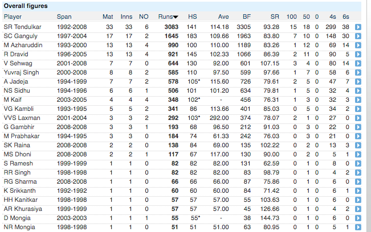Sort by the BF column header

click(x=247, y=16)
